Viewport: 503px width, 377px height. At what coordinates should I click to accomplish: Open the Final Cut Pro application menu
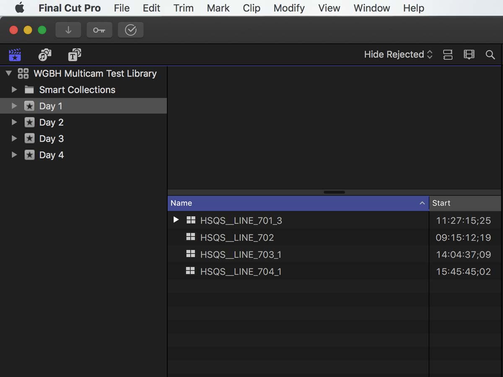70,8
